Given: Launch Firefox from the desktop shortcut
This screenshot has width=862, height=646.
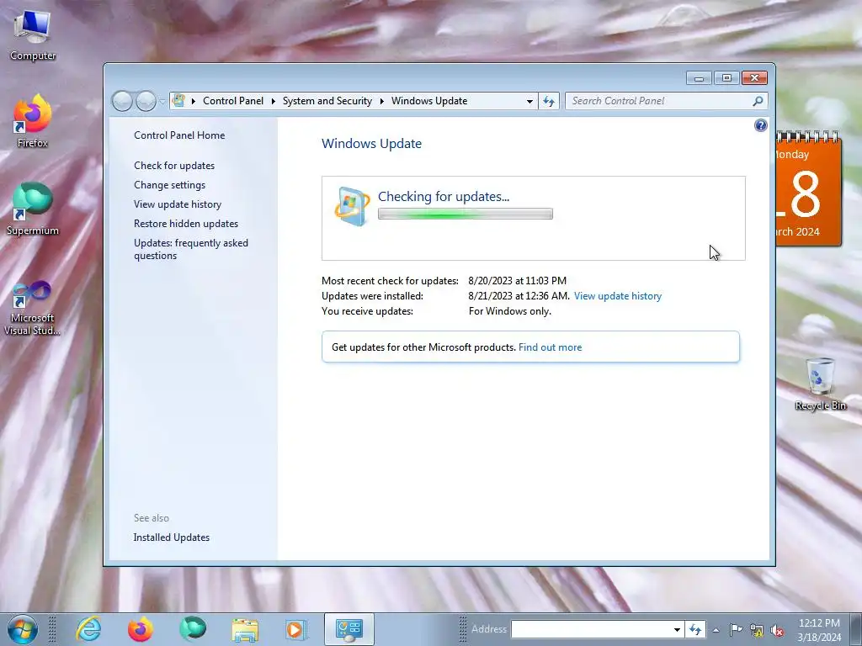Looking at the screenshot, I should pyautogui.click(x=32, y=121).
